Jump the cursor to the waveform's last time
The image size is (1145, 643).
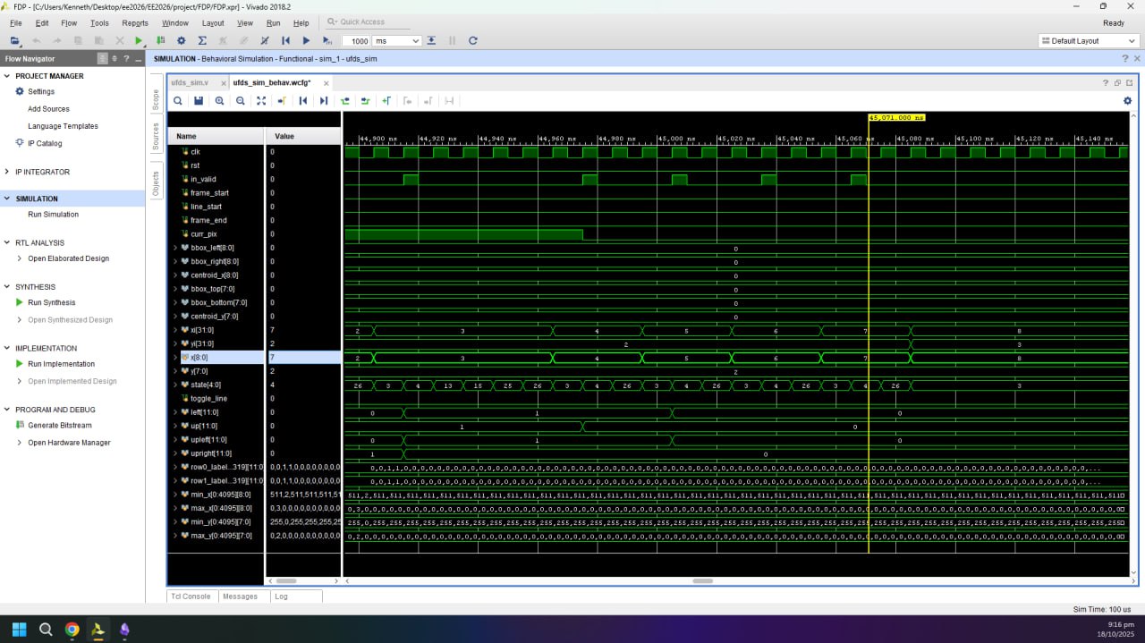(x=324, y=101)
